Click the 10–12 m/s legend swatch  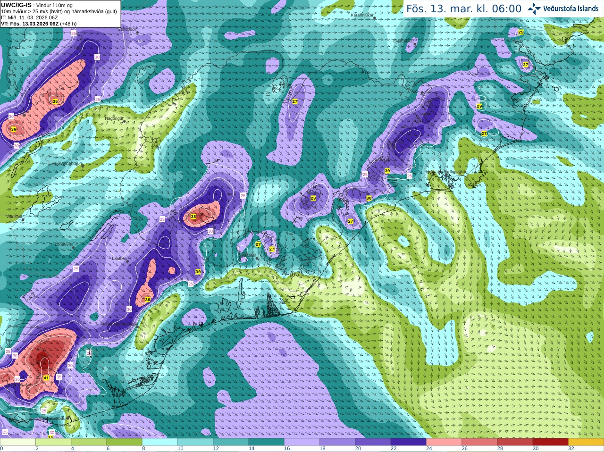[x=195, y=442]
